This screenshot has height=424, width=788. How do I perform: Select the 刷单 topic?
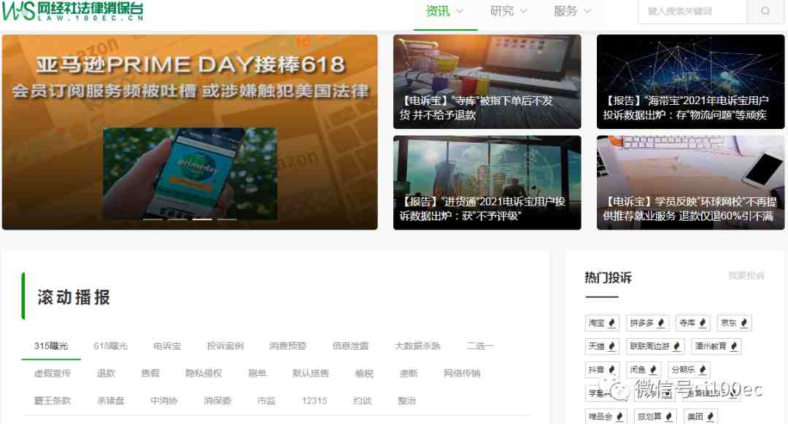pyautogui.click(x=257, y=373)
